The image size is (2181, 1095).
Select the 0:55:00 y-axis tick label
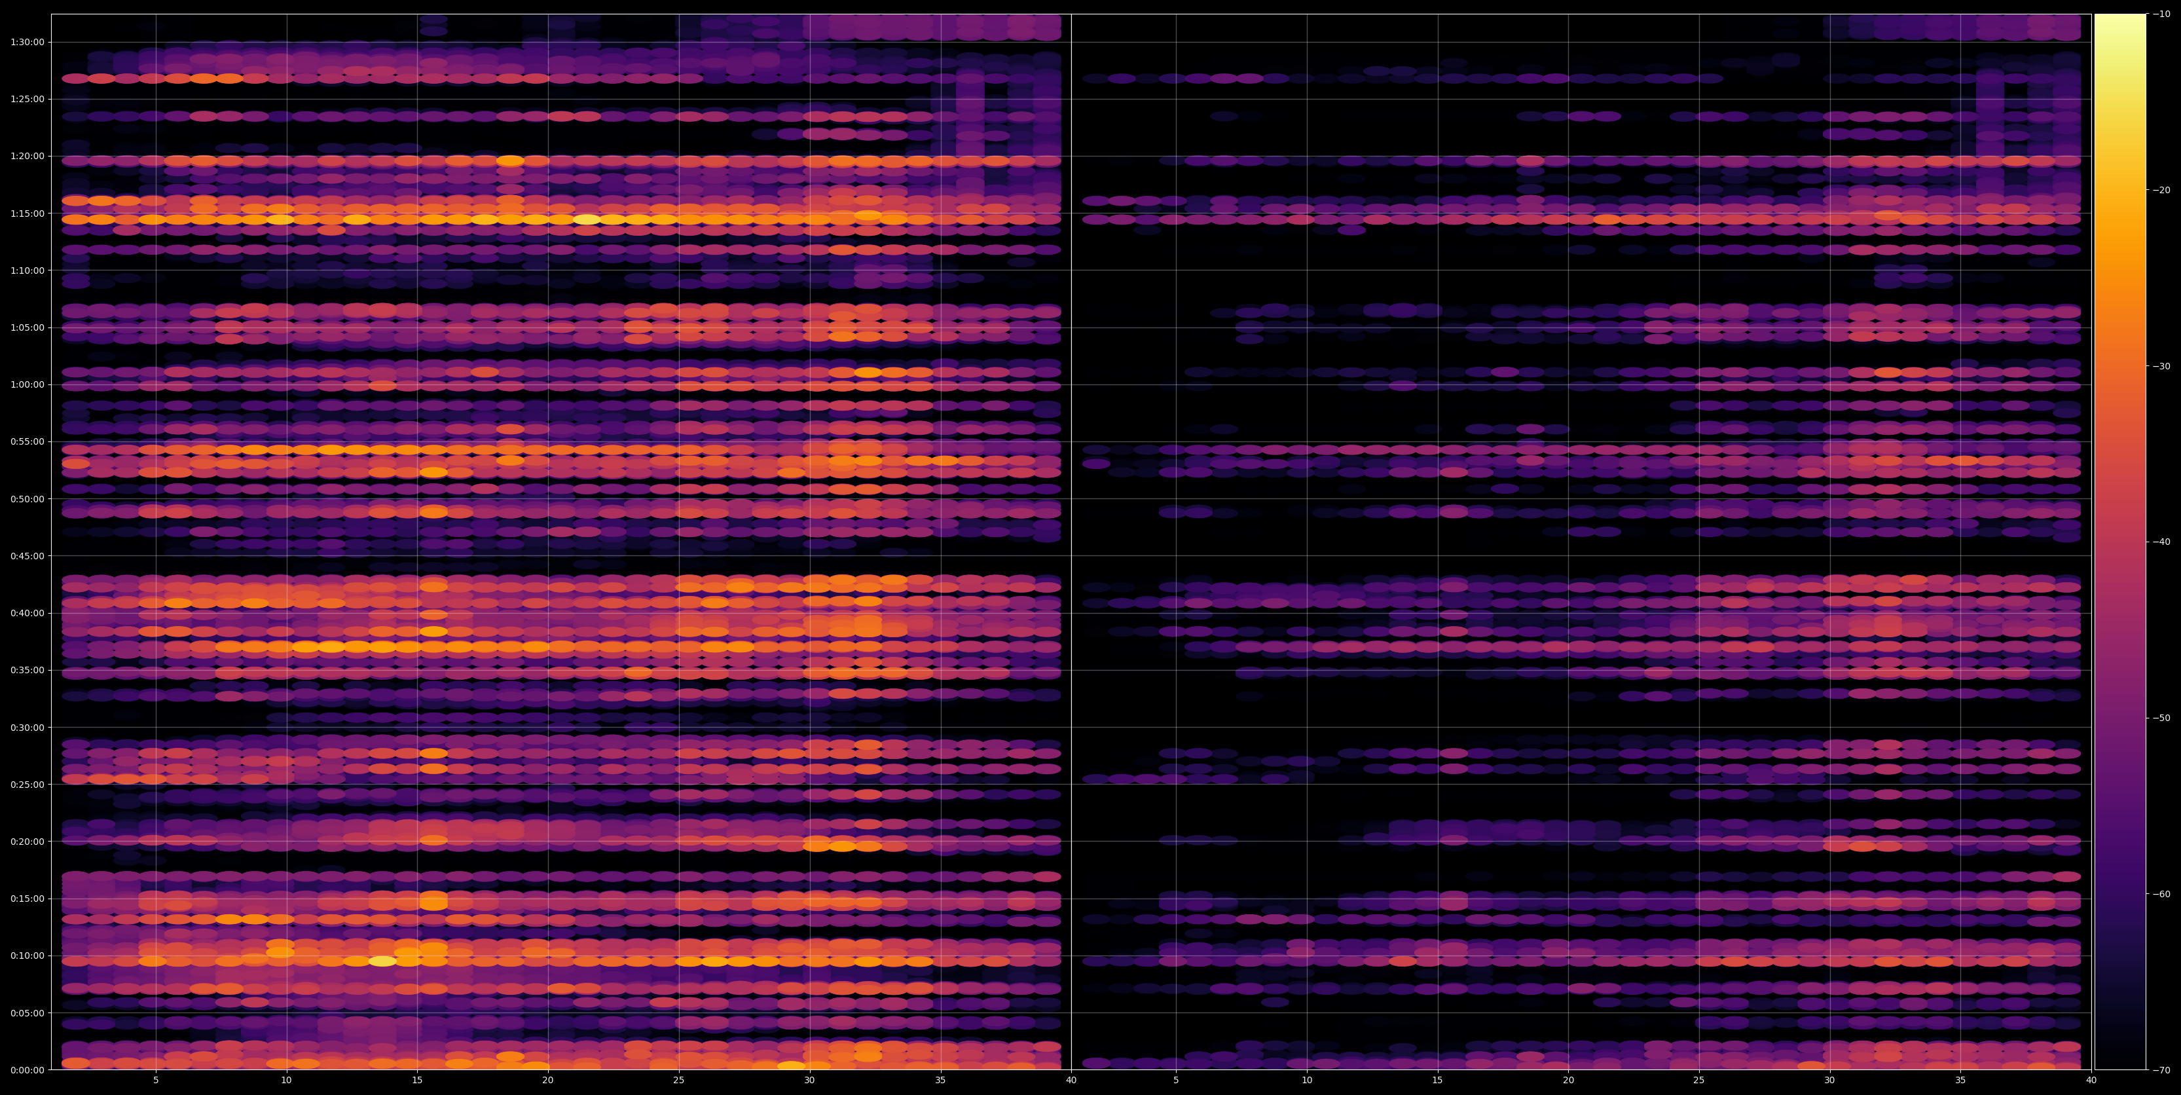coord(27,441)
